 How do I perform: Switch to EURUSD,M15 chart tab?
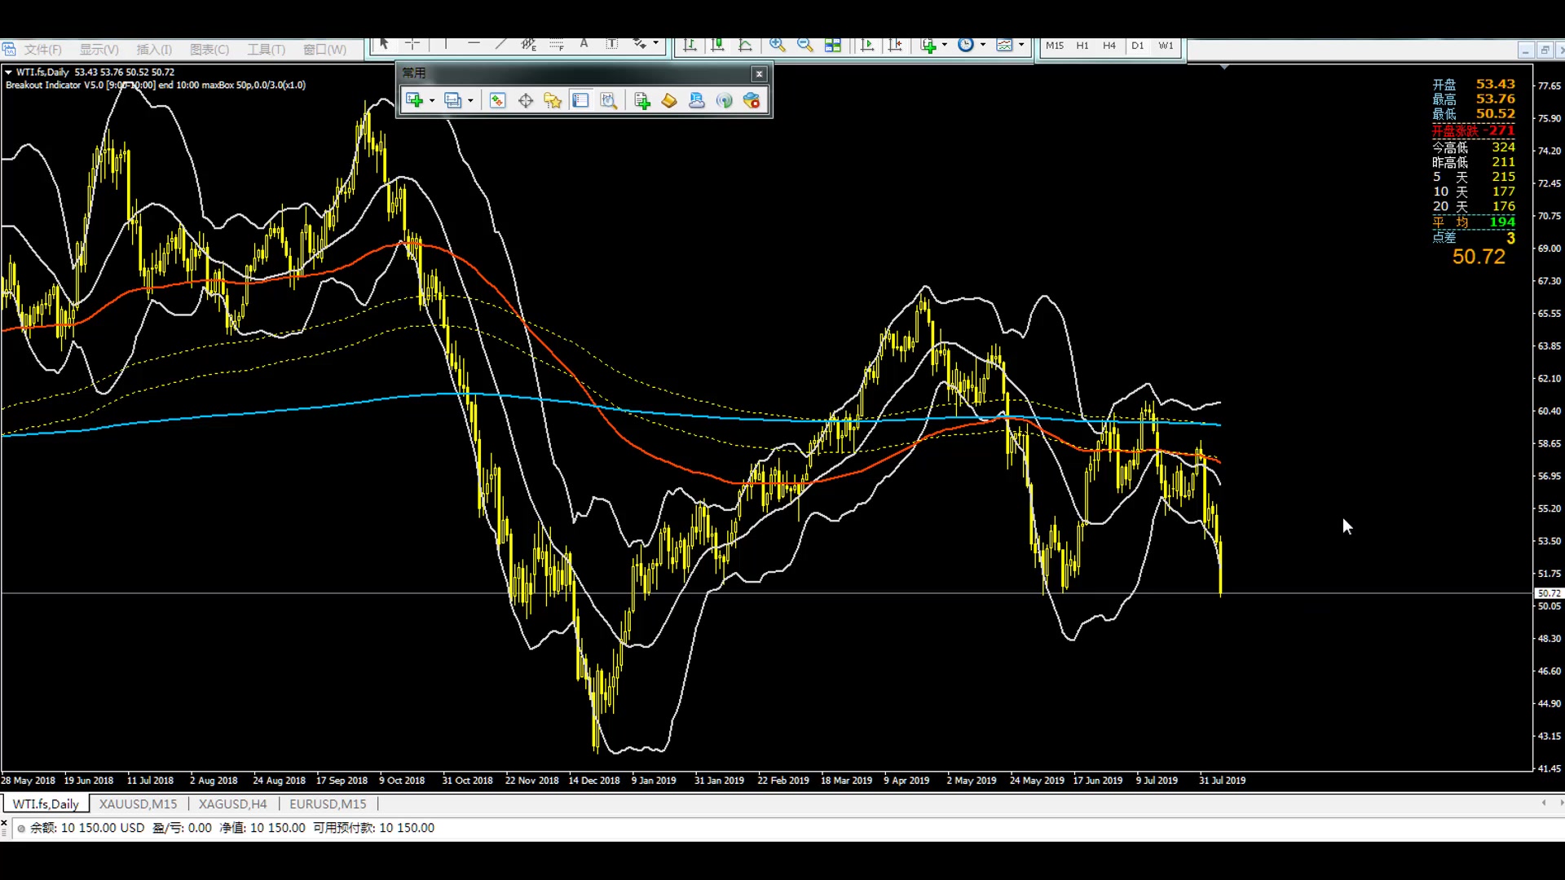(x=328, y=804)
